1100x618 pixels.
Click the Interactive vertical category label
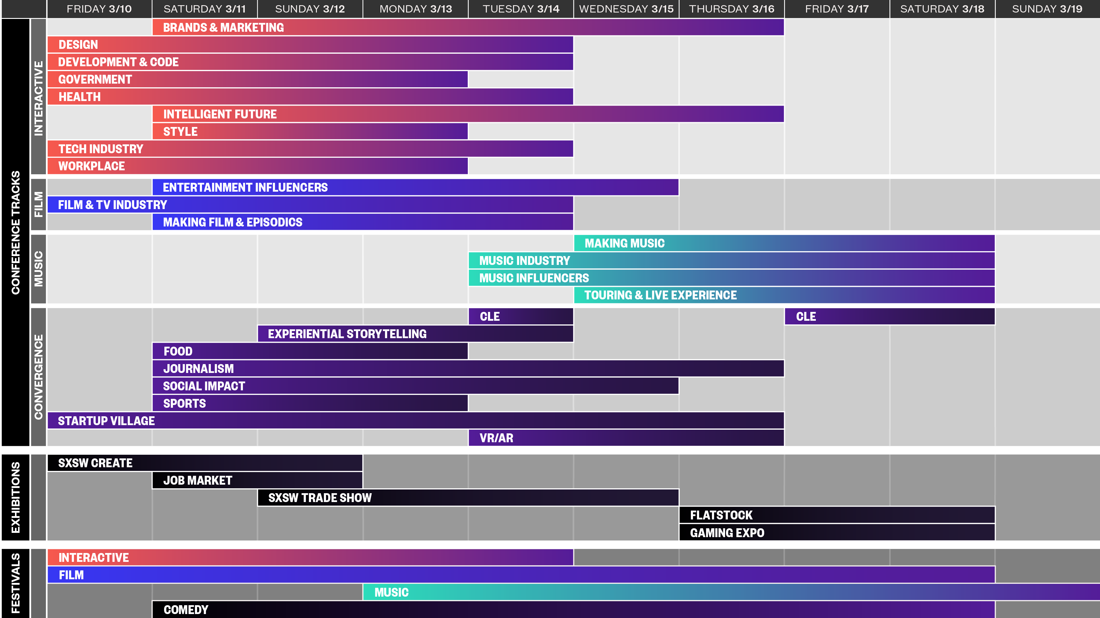click(38, 98)
